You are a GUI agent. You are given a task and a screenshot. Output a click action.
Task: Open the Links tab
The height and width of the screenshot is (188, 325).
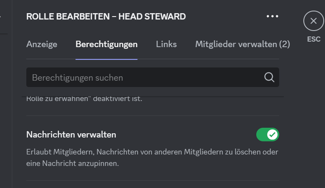tap(166, 44)
